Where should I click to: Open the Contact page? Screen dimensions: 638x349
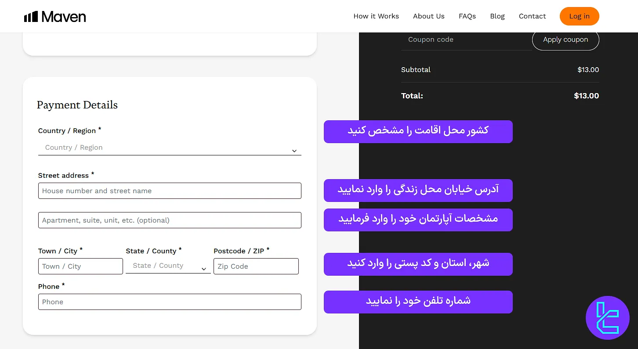pos(532,16)
